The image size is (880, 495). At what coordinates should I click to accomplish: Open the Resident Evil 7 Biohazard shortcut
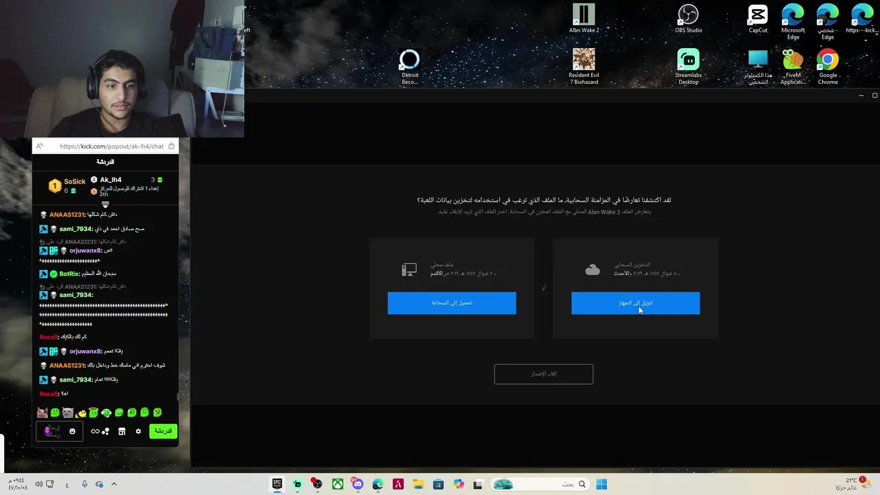(x=584, y=67)
